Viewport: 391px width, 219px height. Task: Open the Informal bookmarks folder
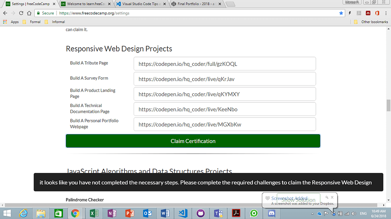pyautogui.click(x=55, y=22)
